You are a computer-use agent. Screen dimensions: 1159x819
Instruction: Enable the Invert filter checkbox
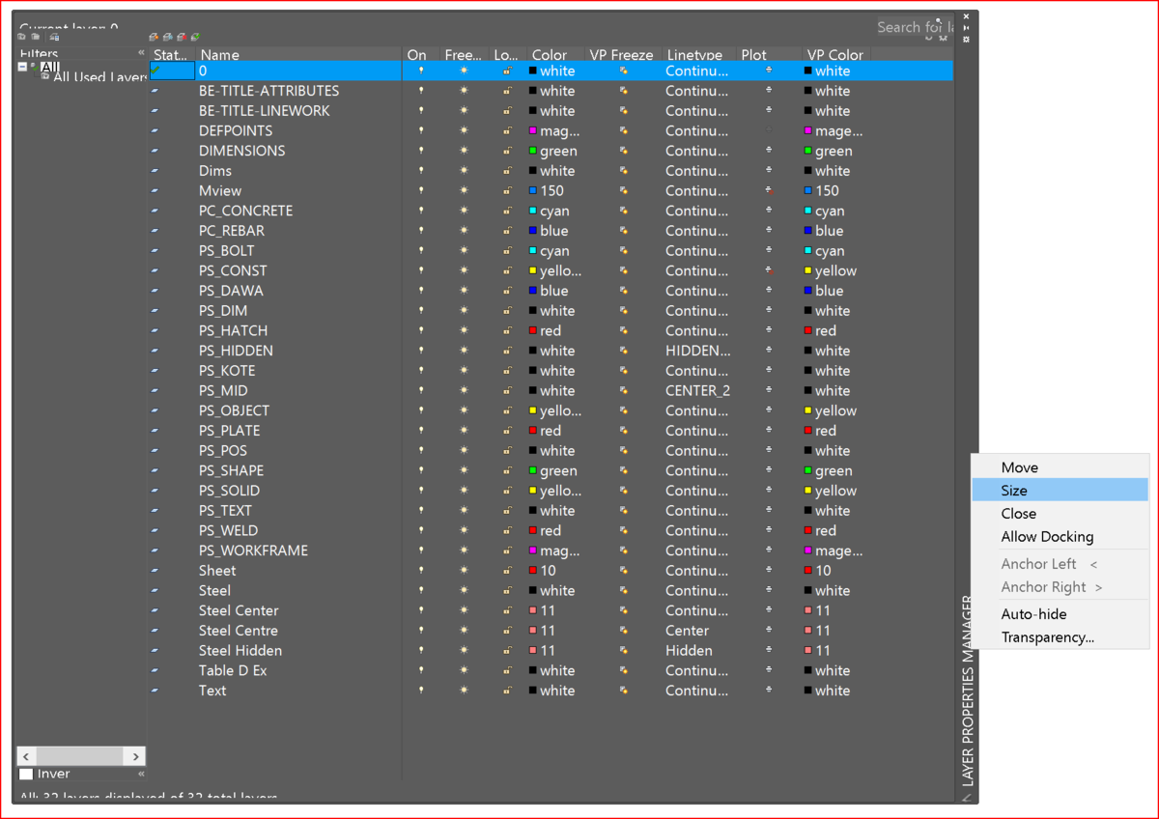pyautogui.click(x=26, y=774)
